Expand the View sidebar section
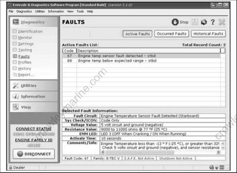 pyautogui.click(x=26, y=107)
